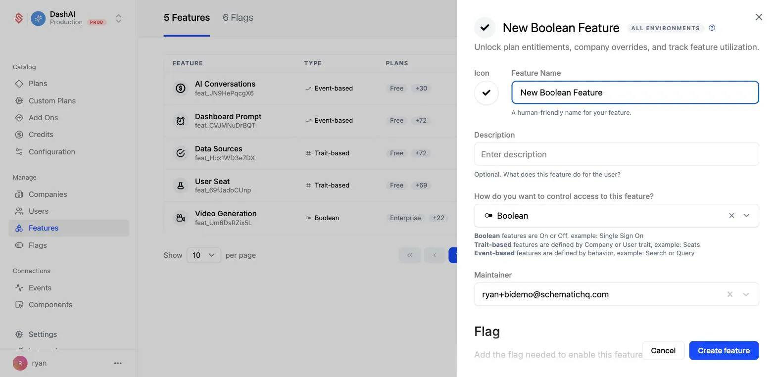Click the AI Conversations dollar icon

(x=181, y=89)
